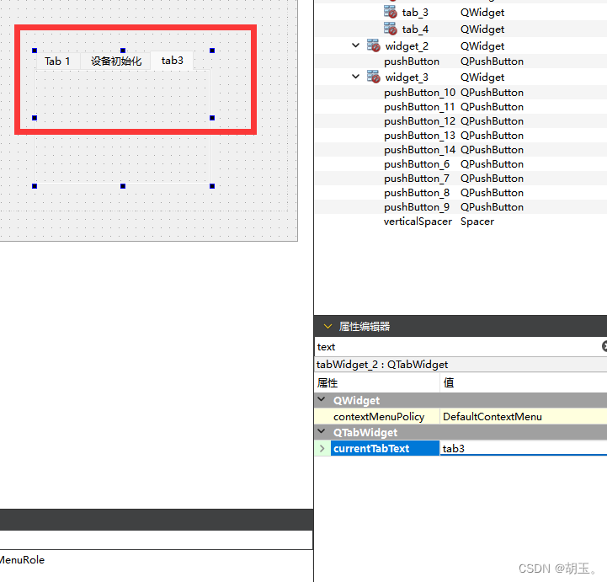Click the MenuRole text at bottom

coord(22,560)
